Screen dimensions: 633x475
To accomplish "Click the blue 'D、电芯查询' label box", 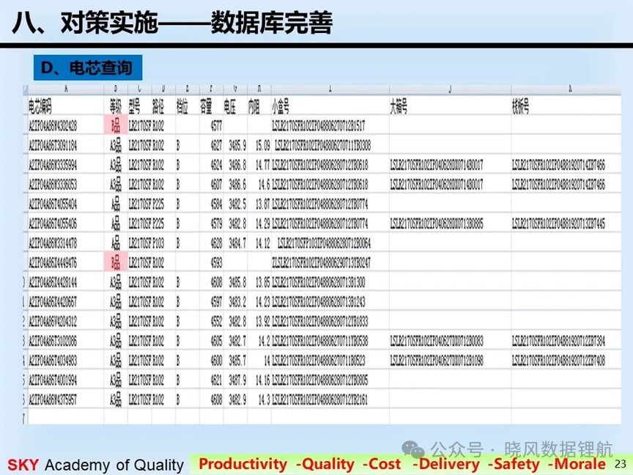I will coord(88,67).
